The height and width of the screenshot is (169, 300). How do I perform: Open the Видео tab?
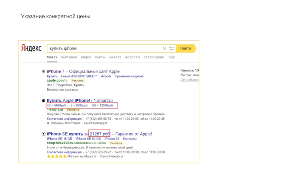tap(86, 57)
